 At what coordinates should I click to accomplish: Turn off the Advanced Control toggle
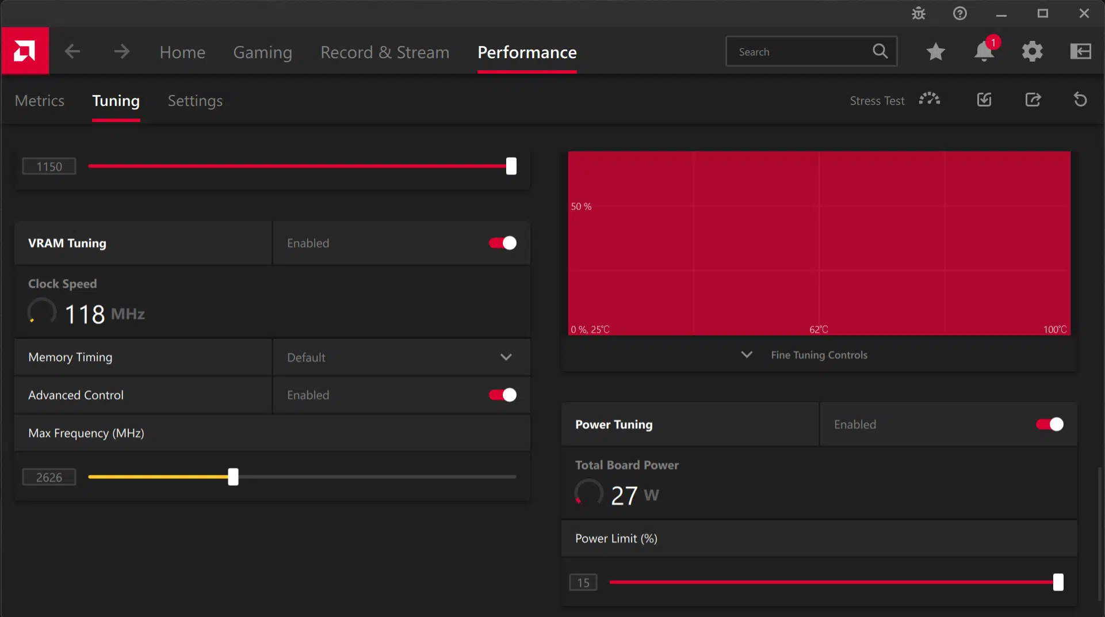click(503, 395)
